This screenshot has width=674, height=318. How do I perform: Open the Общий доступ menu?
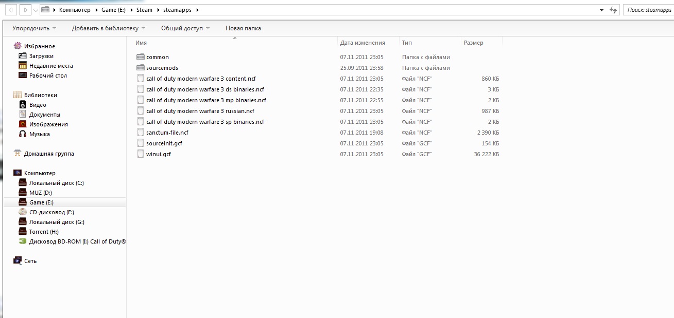[185, 28]
